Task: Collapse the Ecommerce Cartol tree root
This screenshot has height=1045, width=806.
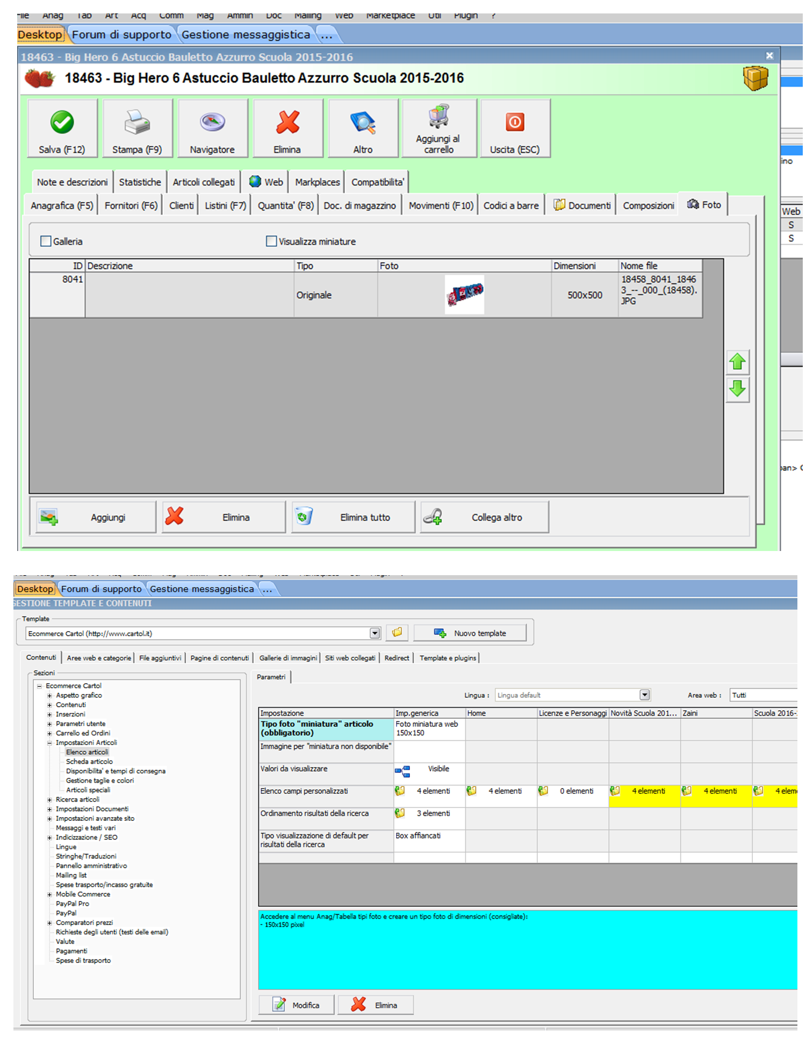Action: pyautogui.click(x=39, y=686)
